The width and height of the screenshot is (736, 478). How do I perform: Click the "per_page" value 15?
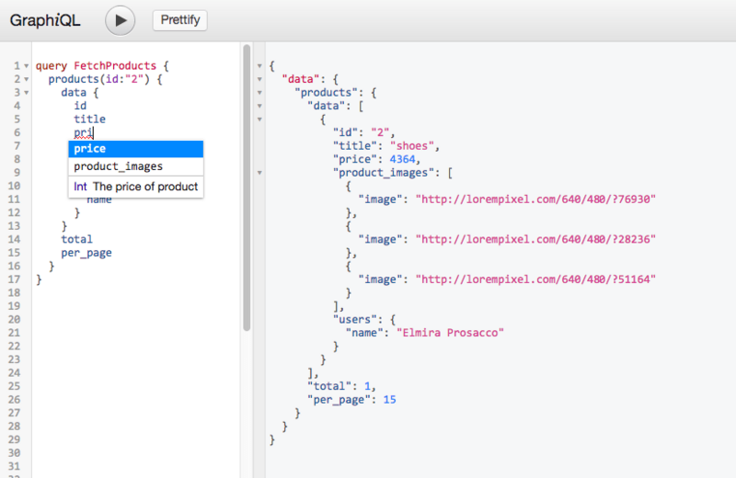389,400
